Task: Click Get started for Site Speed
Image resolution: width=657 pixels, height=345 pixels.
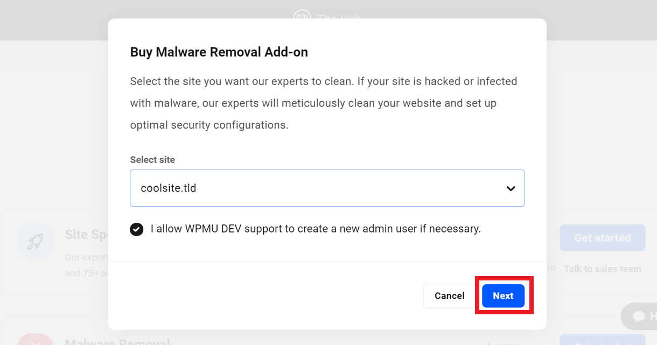Action: (x=603, y=238)
